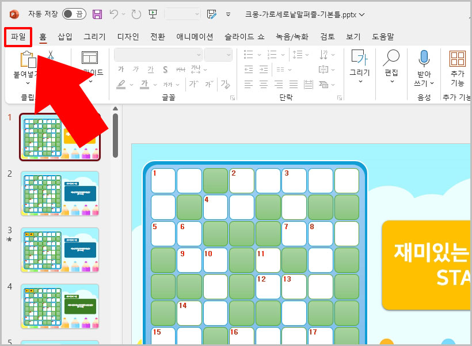The height and width of the screenshot is (346, 472).
Task: Click thumbnail pane scroll up arrow
Action: click(115, 108)
